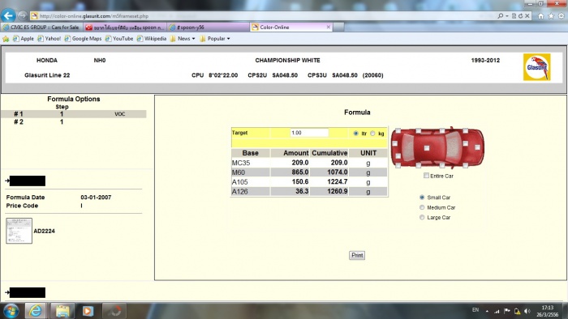Choose the Medium Car option

422,207
